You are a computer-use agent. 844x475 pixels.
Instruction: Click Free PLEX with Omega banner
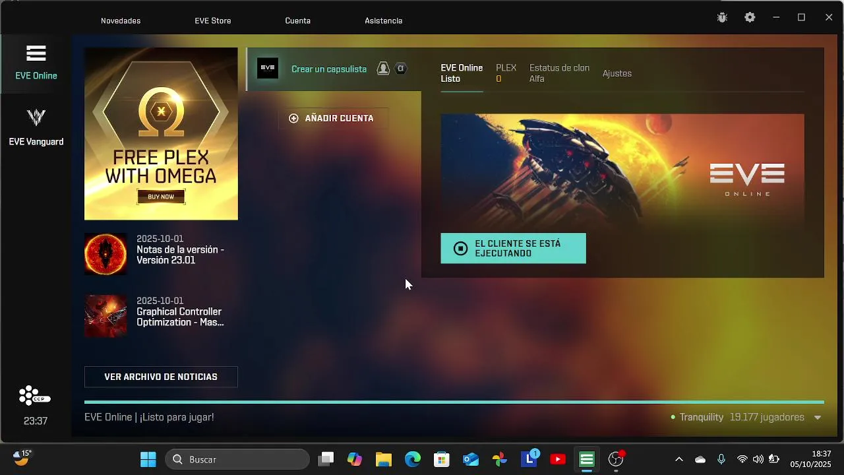(x=161, y=133)
